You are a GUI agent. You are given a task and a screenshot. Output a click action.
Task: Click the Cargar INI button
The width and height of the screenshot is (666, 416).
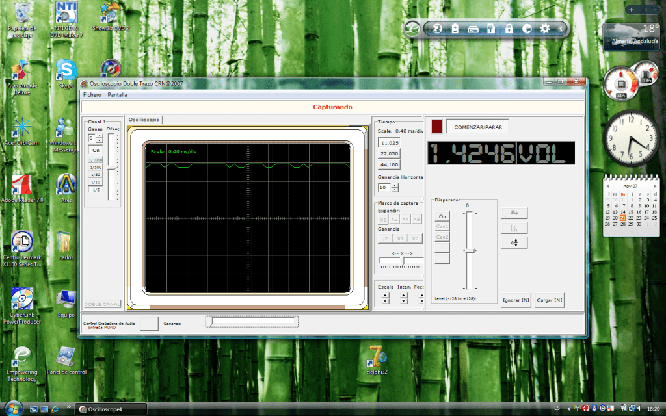pyautogui.click(x=549, y=300)
